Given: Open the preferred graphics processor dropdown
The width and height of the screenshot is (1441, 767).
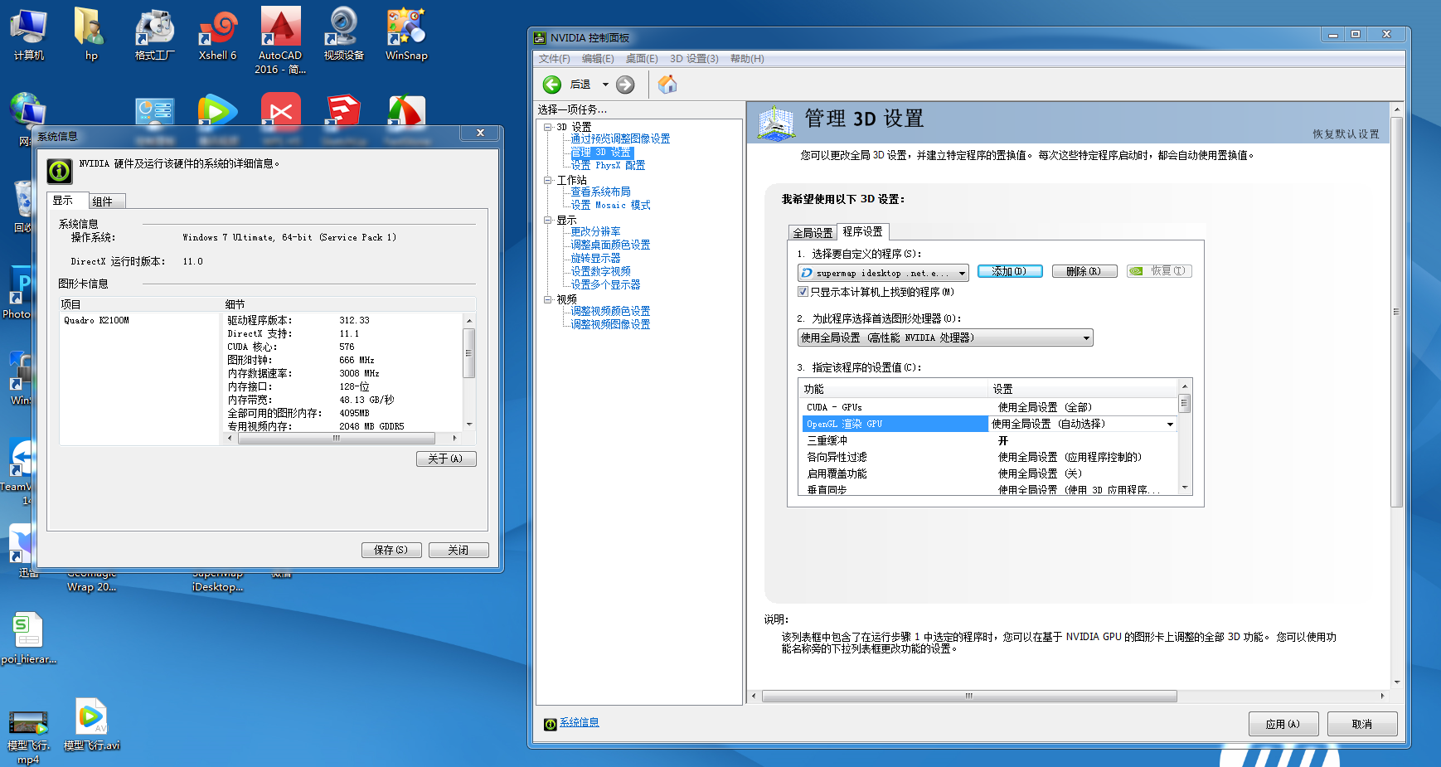Looking at the screenshot, I should tap(945, 337).
